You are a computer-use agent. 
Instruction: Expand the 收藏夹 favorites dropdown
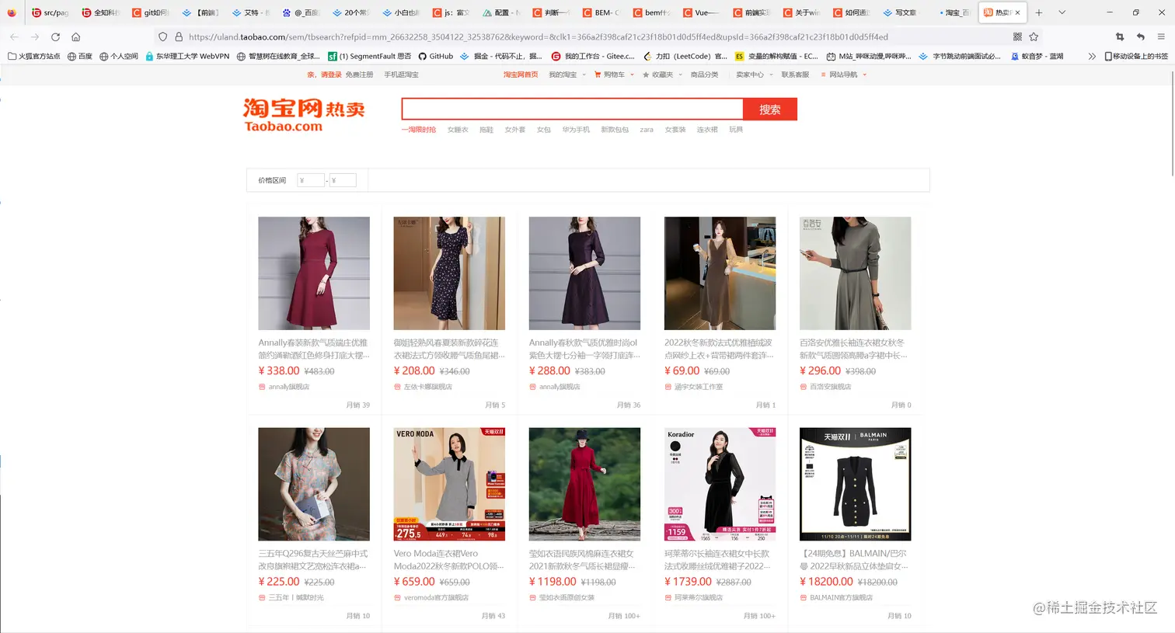(662, 75)
